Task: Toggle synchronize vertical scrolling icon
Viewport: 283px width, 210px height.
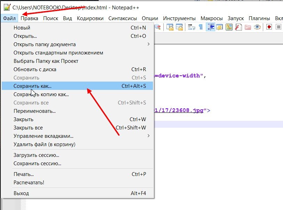Action: click(x=170, y=27)
